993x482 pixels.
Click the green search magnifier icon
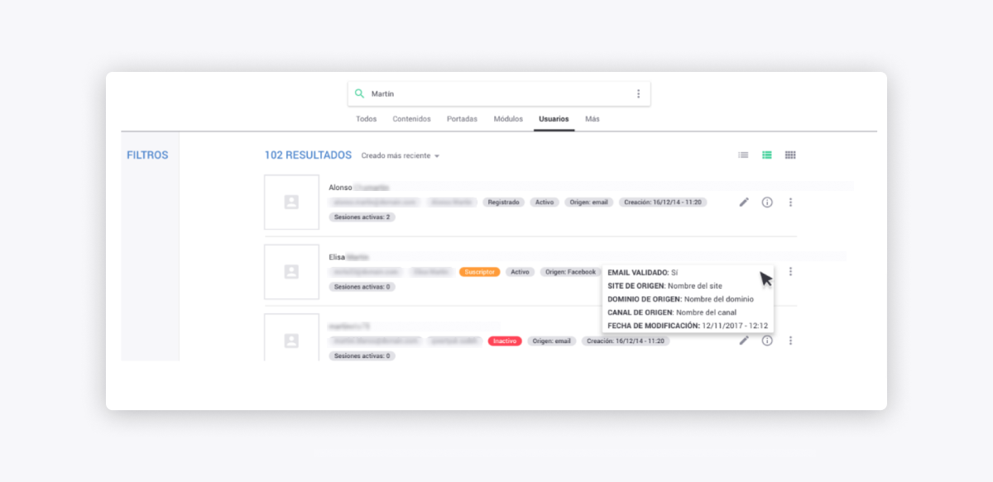click(x=359, y=93)
